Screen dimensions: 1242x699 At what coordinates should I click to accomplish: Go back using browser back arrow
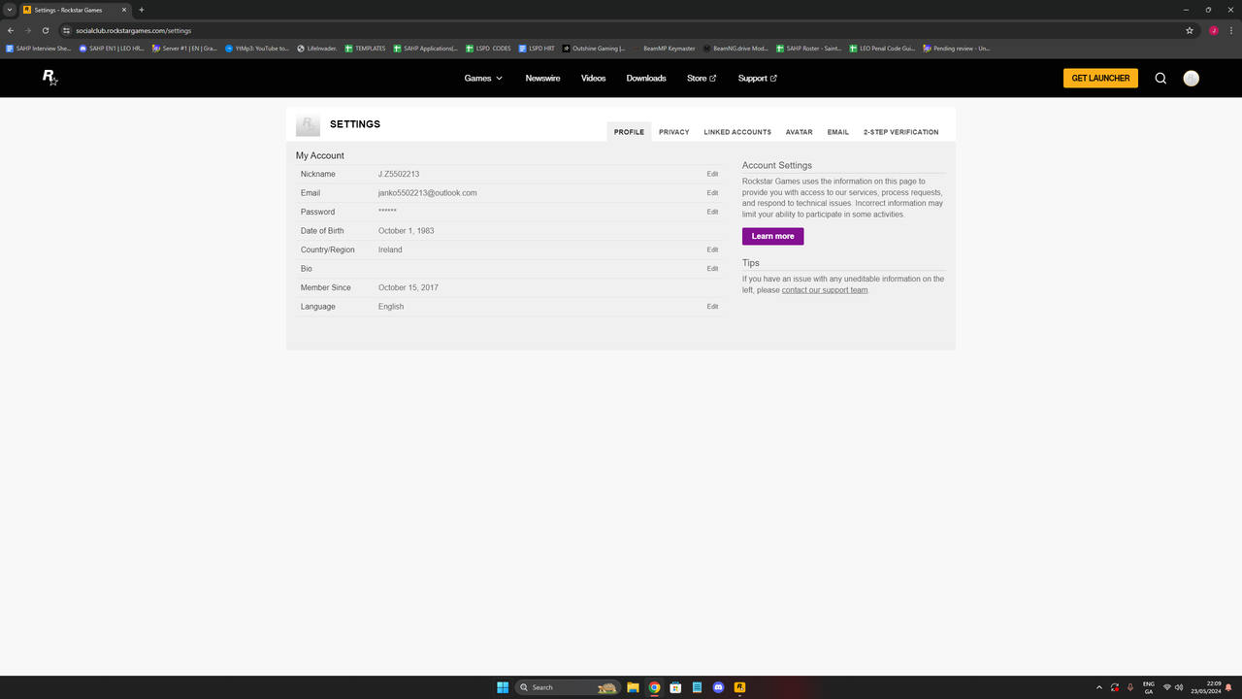tap(11, 30)
